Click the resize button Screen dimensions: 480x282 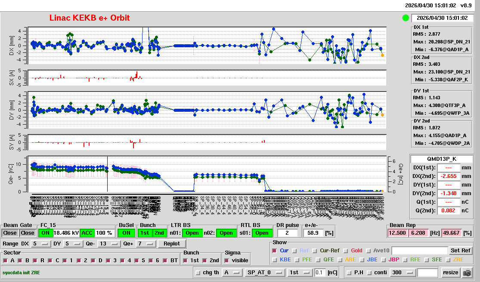click(450, 273)
